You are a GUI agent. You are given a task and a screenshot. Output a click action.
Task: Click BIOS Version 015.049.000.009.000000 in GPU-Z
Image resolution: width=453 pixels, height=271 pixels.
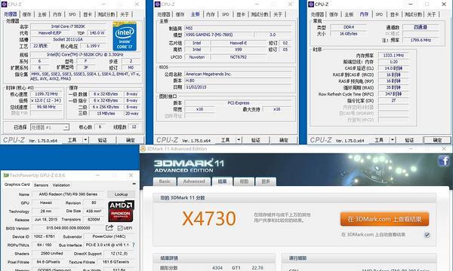click(x=68, y=228)
